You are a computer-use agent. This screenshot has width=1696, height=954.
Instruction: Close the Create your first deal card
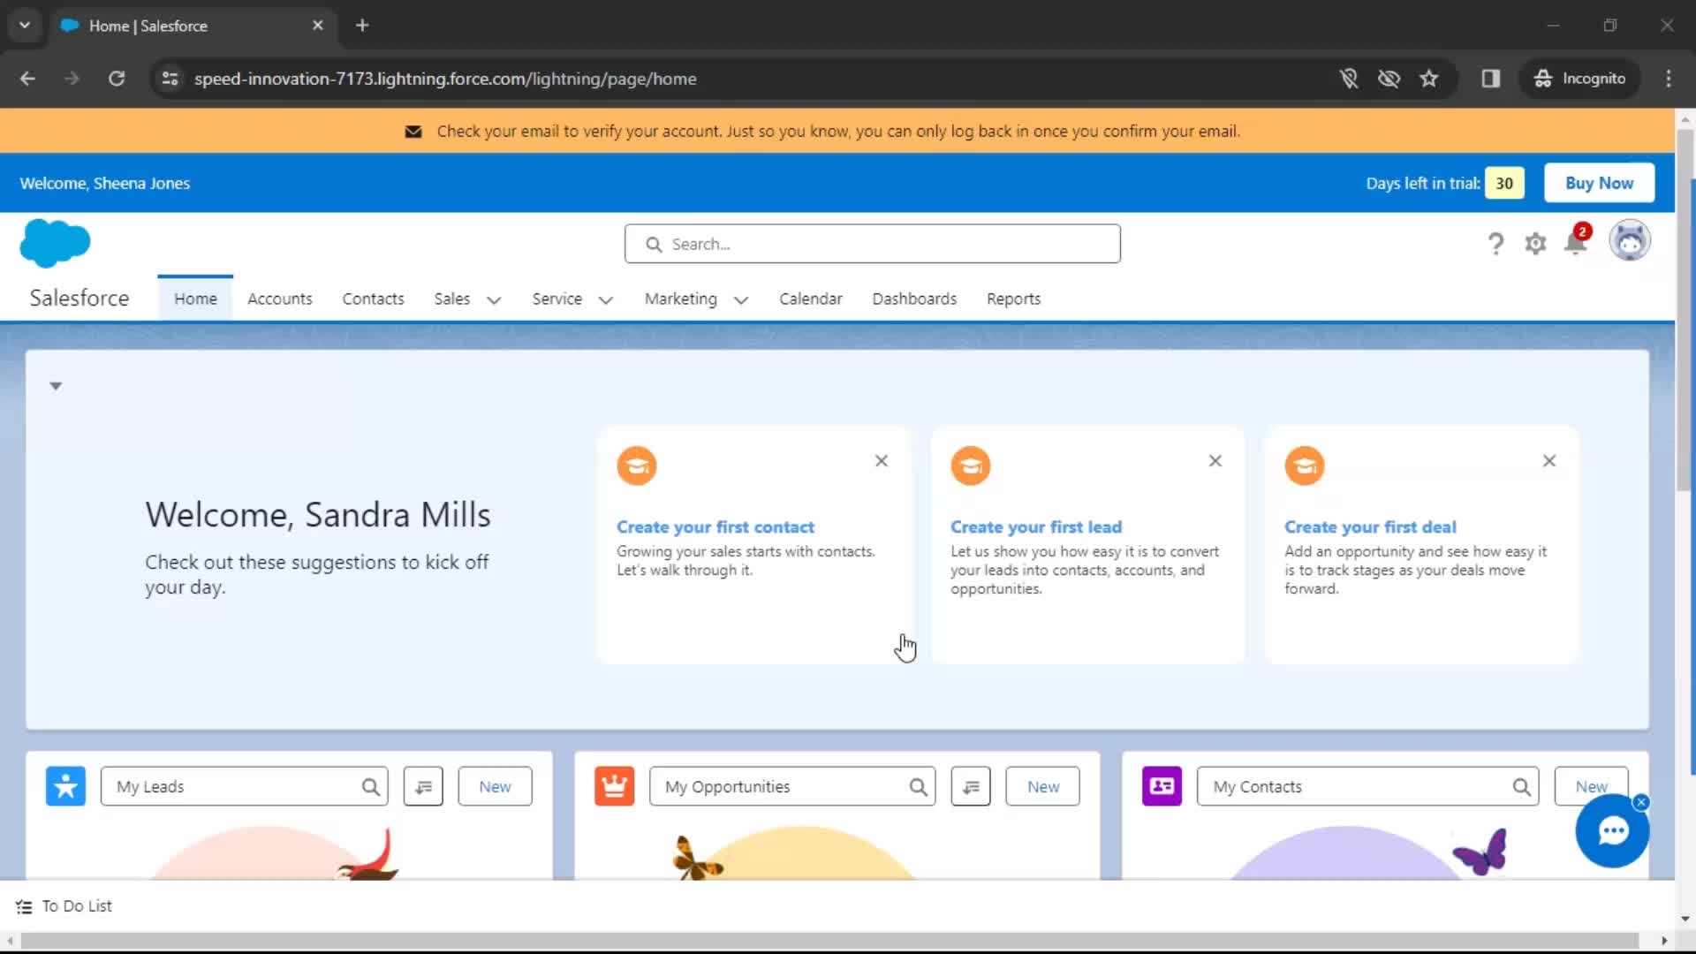coord(1550,460)
